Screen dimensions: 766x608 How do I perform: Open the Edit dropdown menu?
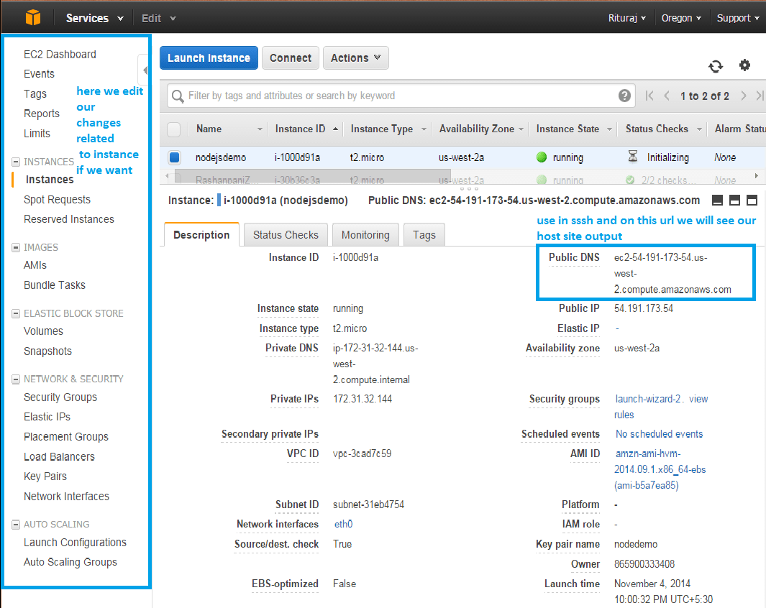tap(158, 18)
